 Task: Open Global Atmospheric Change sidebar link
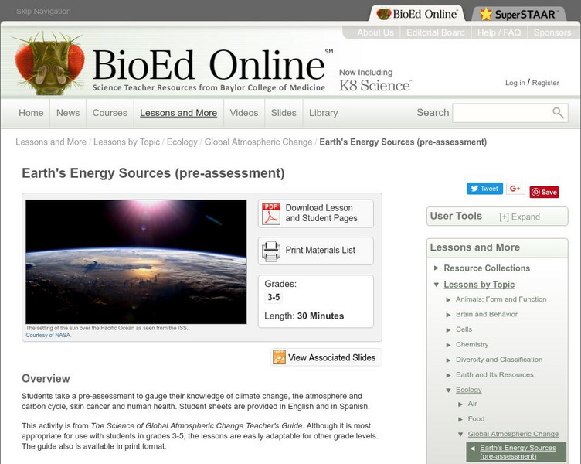(513, 434)
